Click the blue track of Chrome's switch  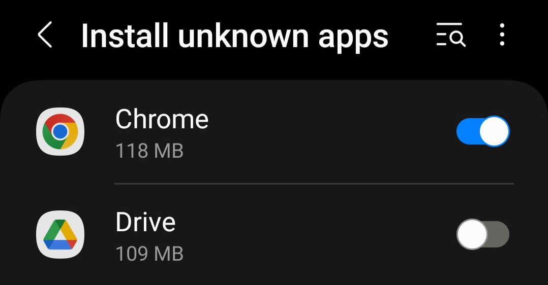pos(468,131)
